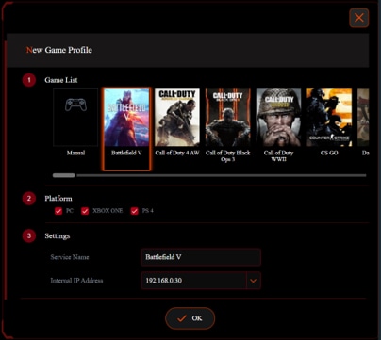Pick the CS GO game cover
This screenshot has height=340, width=381.
point(329,117)
